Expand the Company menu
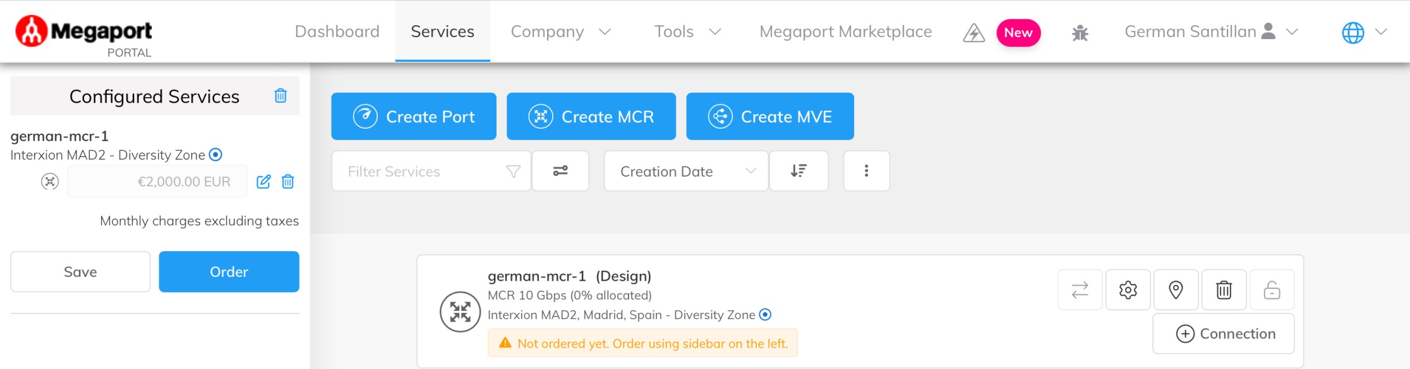 tap(561, 32)
